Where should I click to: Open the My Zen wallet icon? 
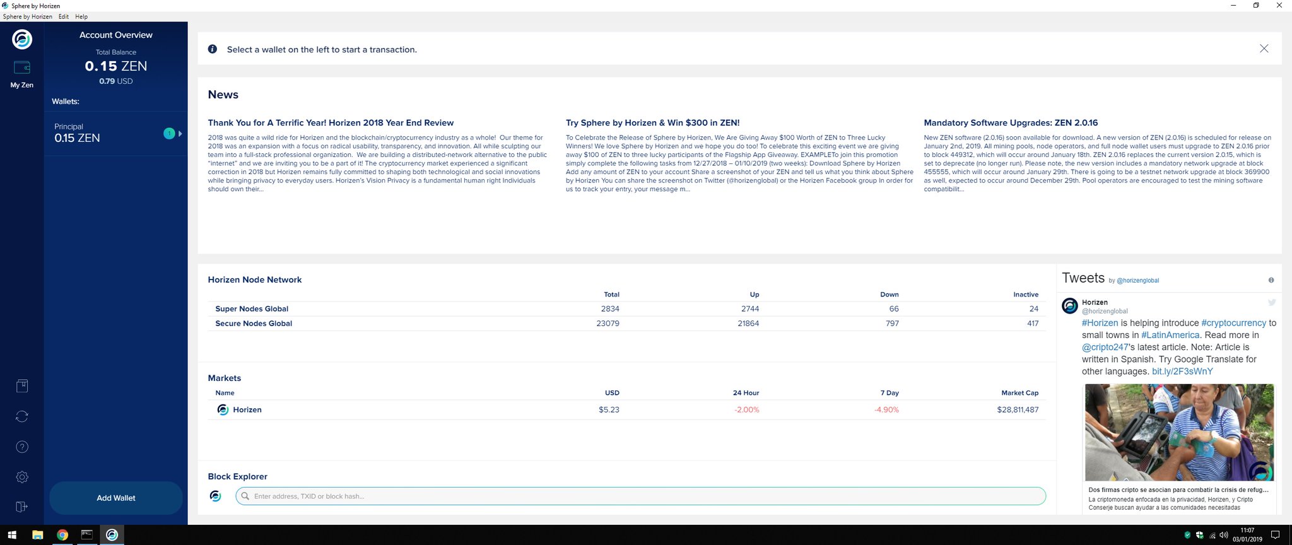click(x=22, y=67)
